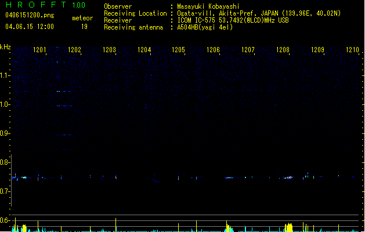The width and height of the screenshot is (365, 232).
Task: Click the 0.7 kHz axis label
Action: click(5, 191)
